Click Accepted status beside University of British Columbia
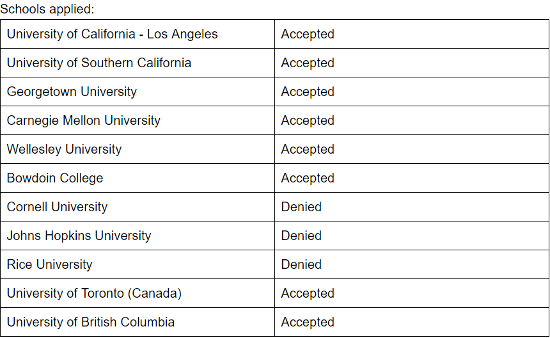This screenshot has width=550, height=338. point(308,322)
